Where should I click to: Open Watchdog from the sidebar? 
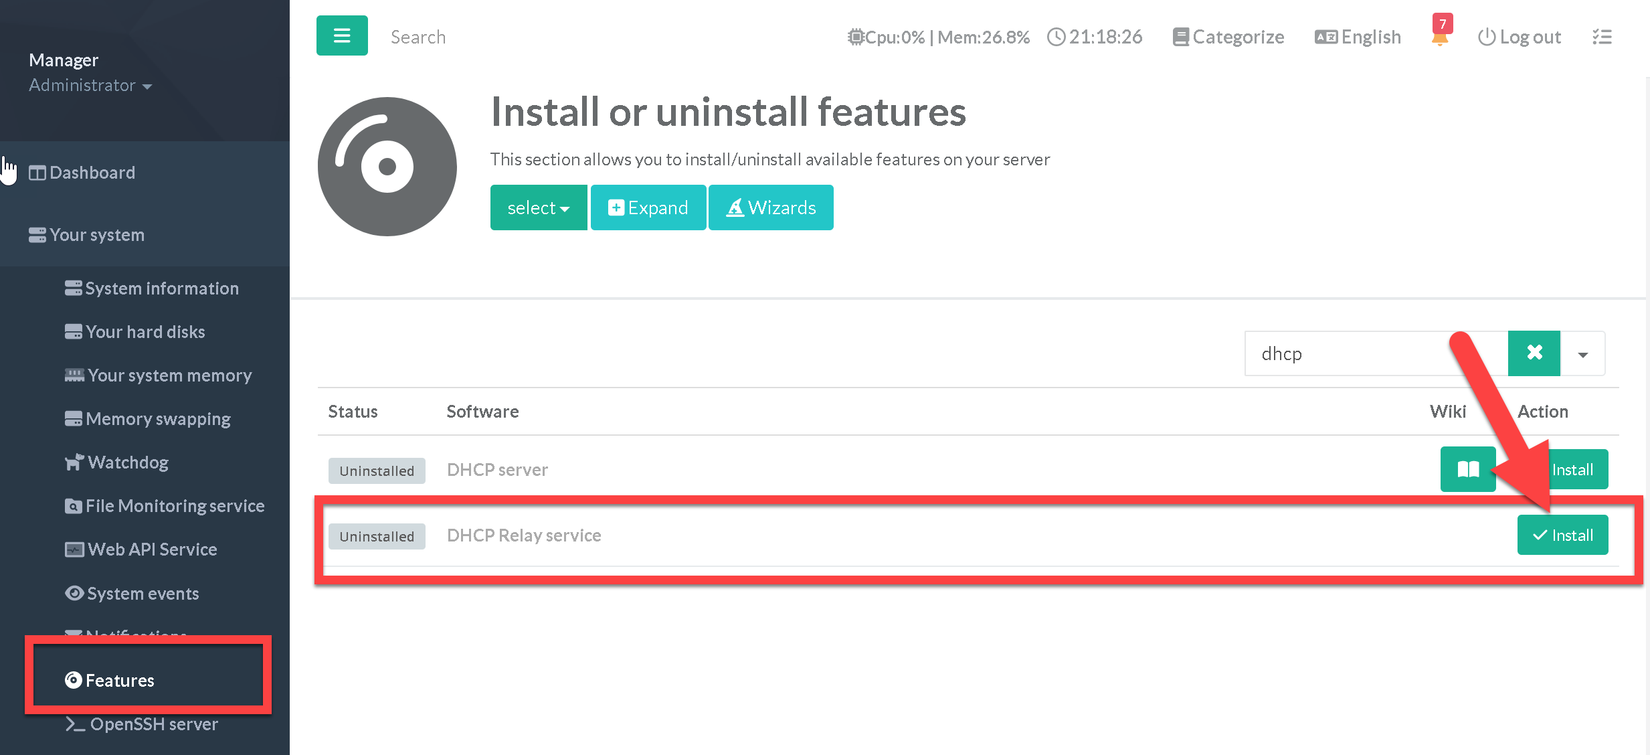click(128, 463)
